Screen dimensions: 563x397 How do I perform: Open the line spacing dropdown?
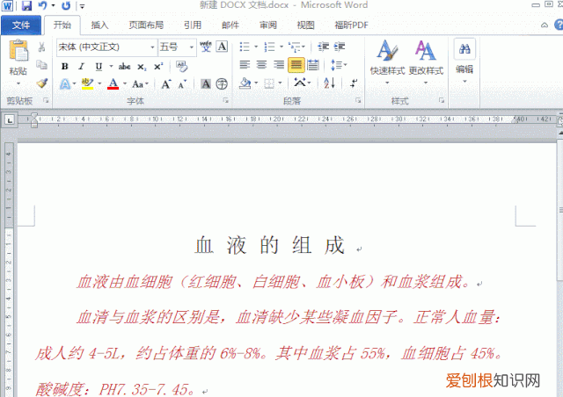pyautogui.click(x=339, y=65)
